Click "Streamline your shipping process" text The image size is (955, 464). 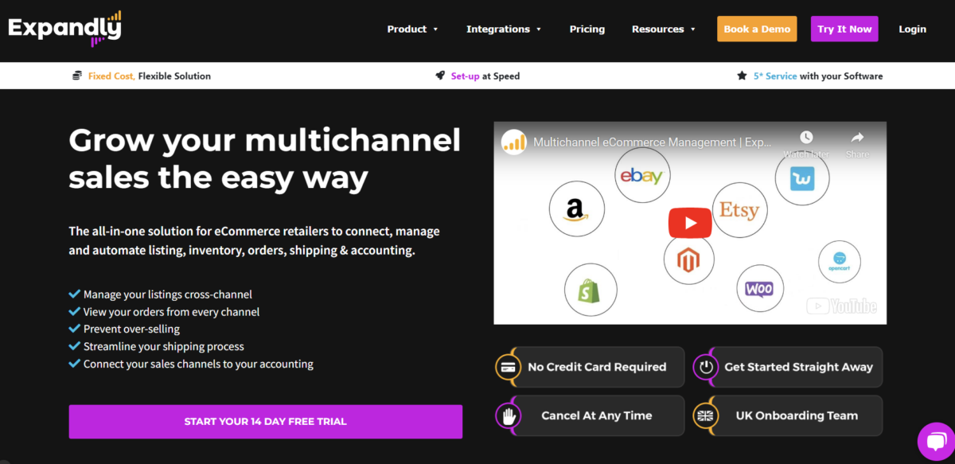coord(164,347)
